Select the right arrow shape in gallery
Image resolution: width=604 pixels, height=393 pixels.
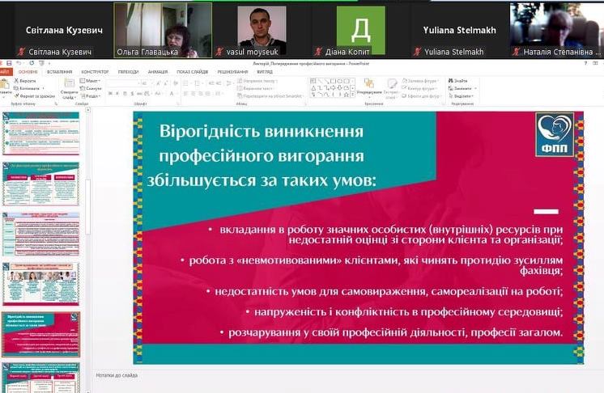pos(333,87)
